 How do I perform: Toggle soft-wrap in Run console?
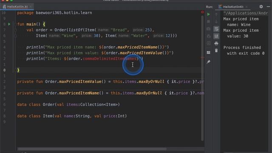click(216, 29)
